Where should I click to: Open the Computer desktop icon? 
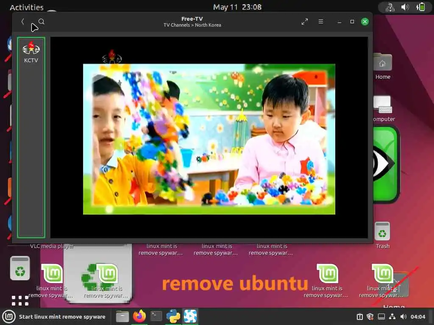[x=383, y=109]
